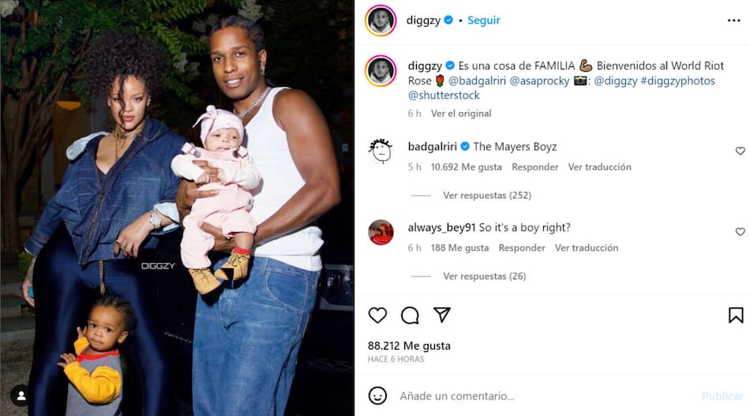Open @asaprocky mention link
Viewport: 750px width, 416px height.
click(539, 81)
